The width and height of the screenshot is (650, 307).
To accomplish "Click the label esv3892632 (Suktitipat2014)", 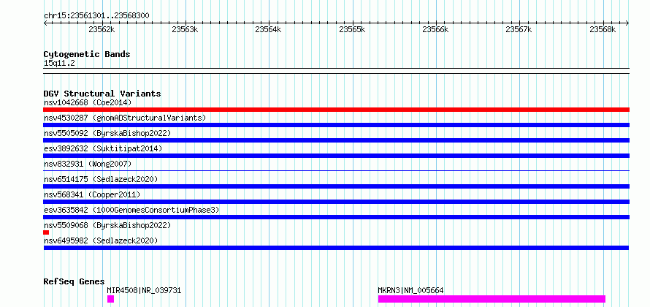I will tap(103, 148).
